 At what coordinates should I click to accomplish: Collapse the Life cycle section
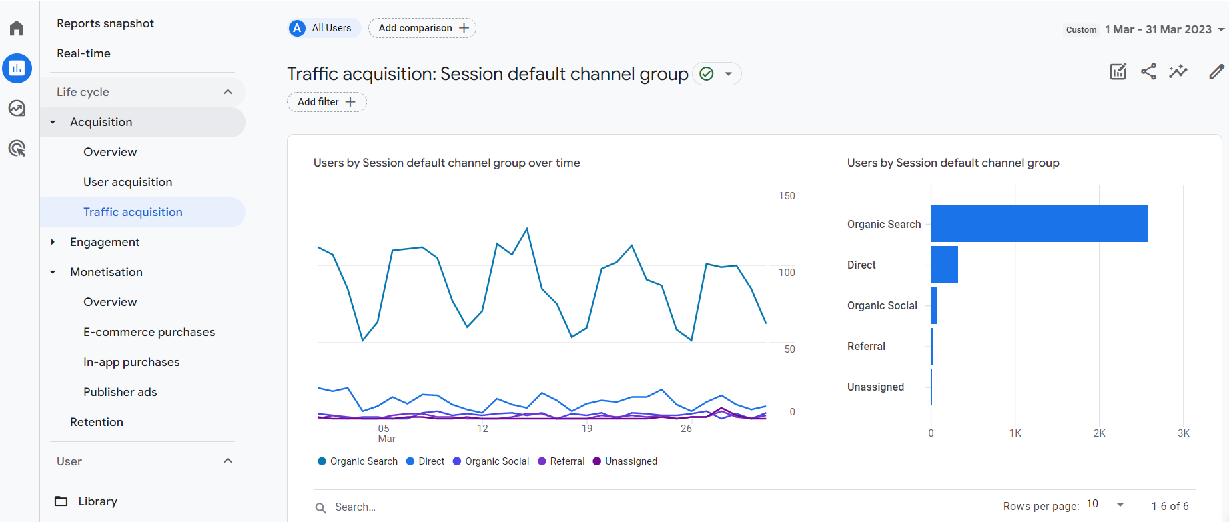click(228, 92)
